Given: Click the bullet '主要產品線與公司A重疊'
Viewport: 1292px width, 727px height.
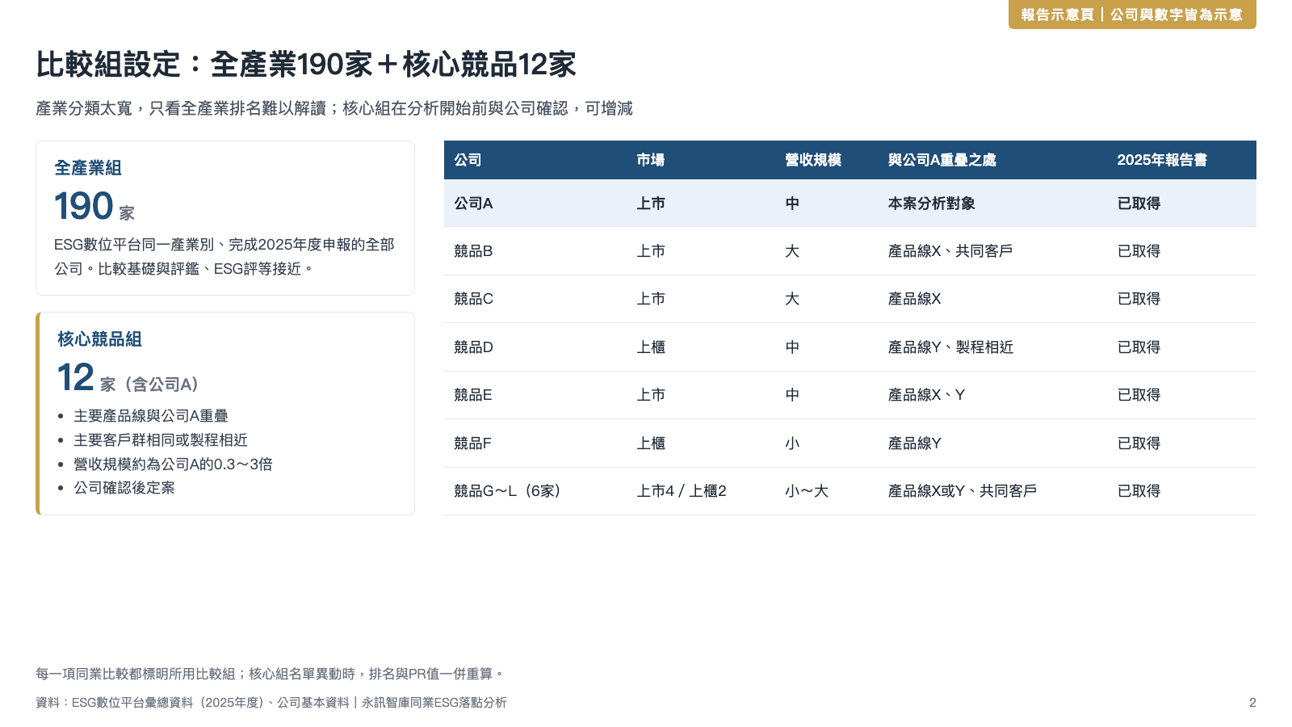Looking at the screenshot, I should 151,416.
